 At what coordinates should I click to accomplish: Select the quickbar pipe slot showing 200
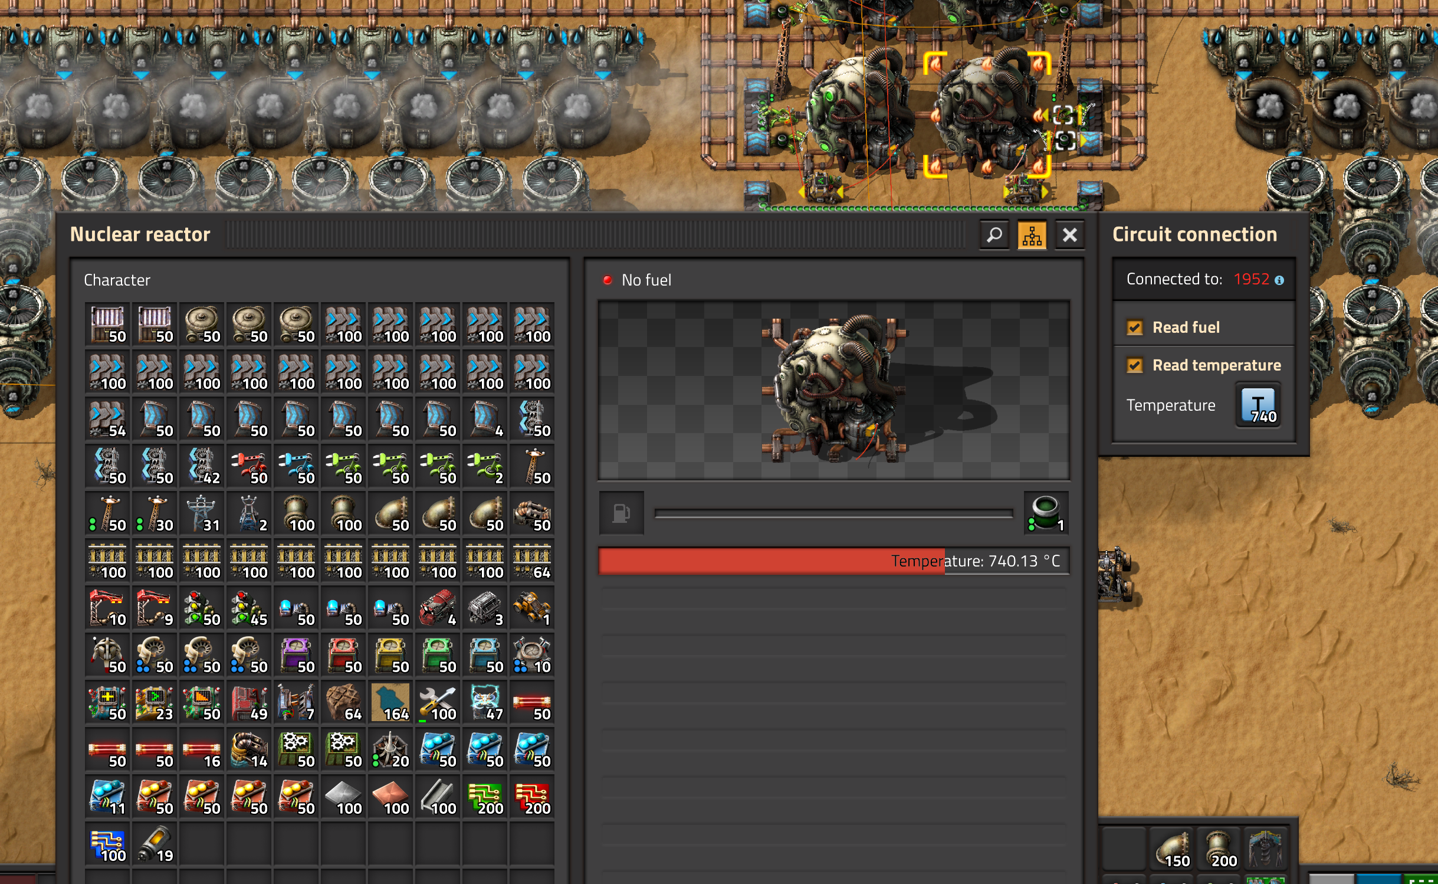[1219, 849]
